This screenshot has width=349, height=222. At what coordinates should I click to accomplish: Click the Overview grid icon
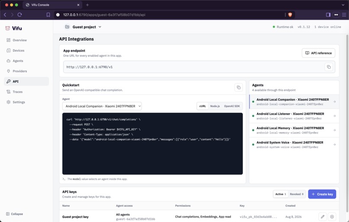tap(9, 40)
